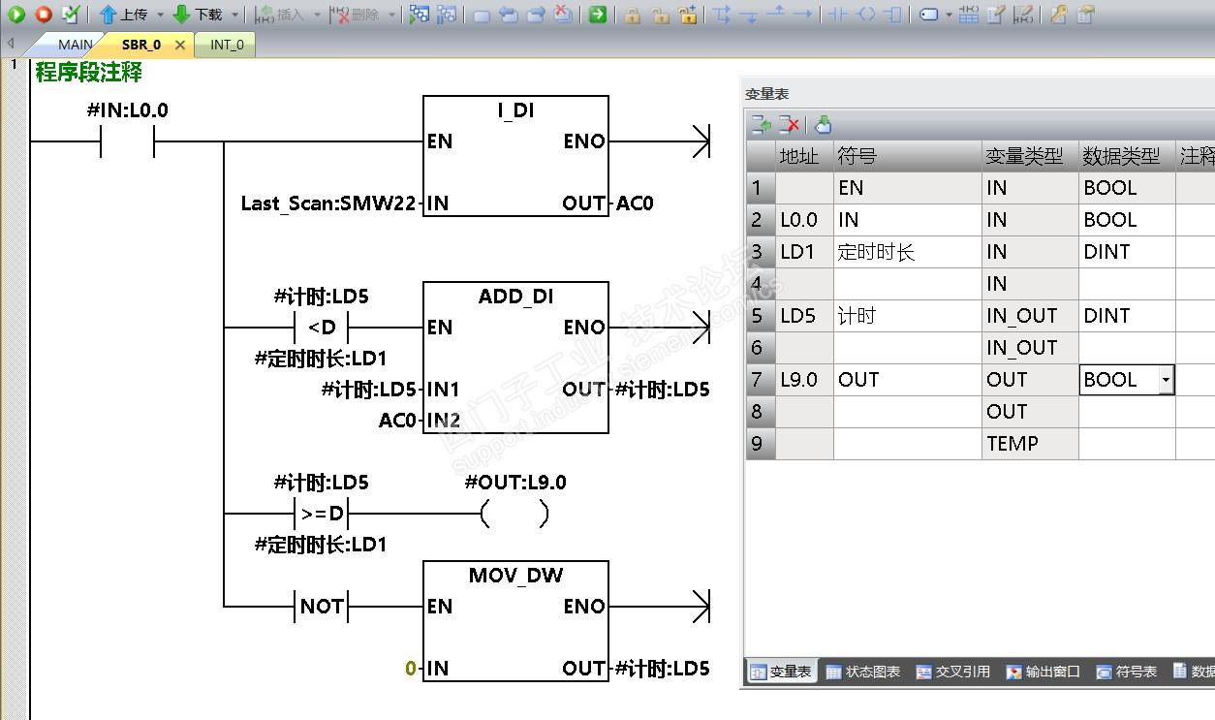Click the green arrow go-to icon
This screenshot has width=1215, height=720.
598,15
